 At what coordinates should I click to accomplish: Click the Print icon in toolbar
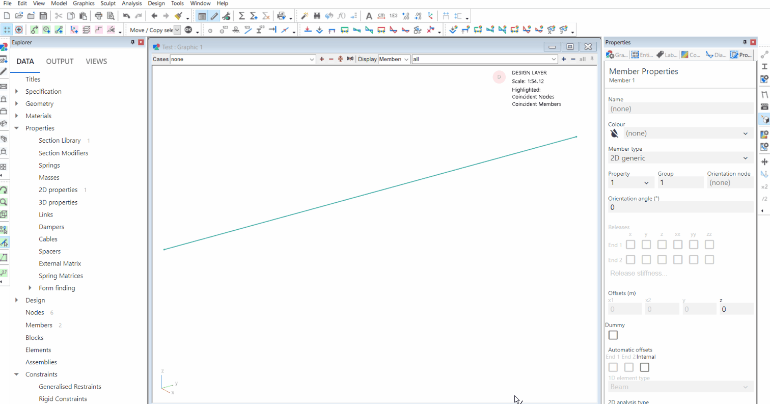(99, 16)
